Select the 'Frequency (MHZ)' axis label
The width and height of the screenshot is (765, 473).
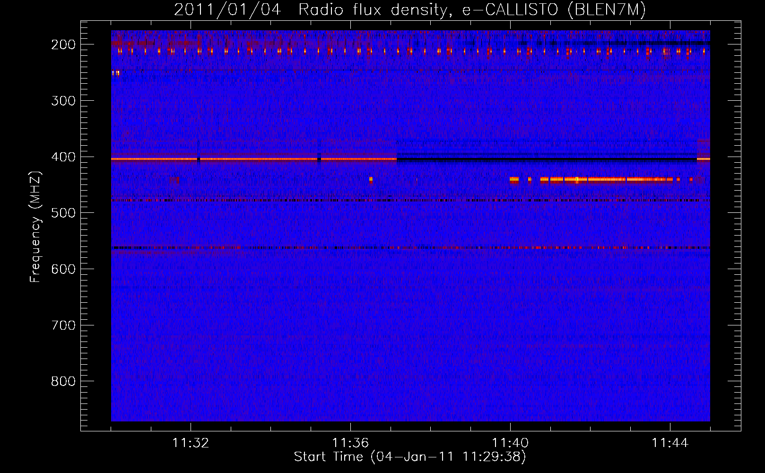click(35, 227)
